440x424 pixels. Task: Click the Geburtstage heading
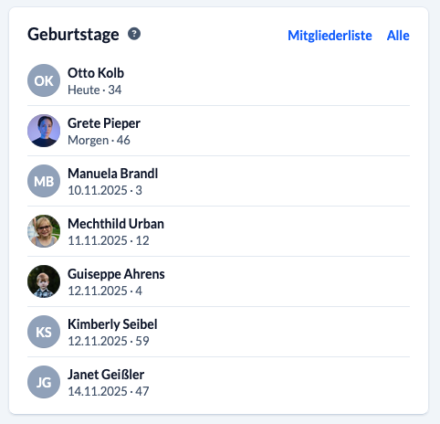(73, 35)
